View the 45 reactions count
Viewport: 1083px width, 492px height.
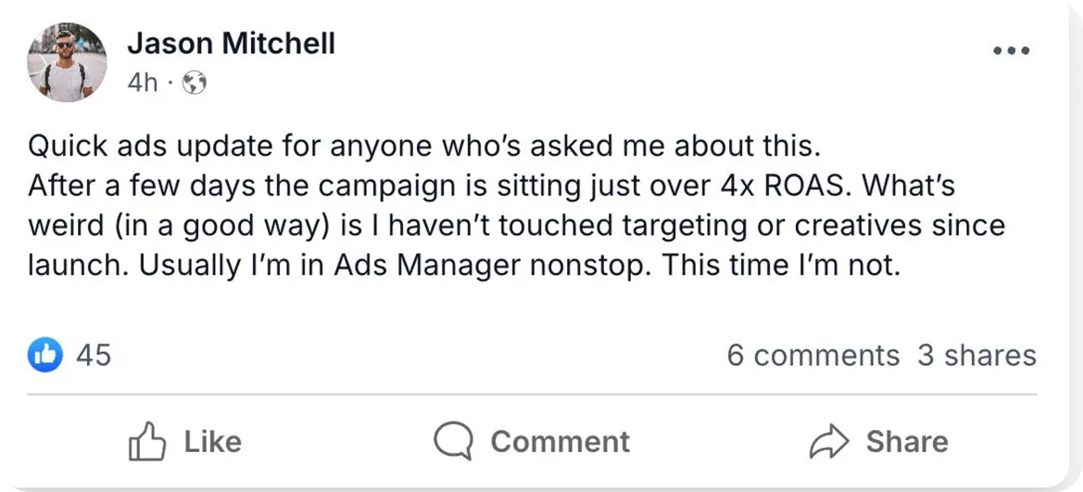pyautogui.click(x=93, y=355)
